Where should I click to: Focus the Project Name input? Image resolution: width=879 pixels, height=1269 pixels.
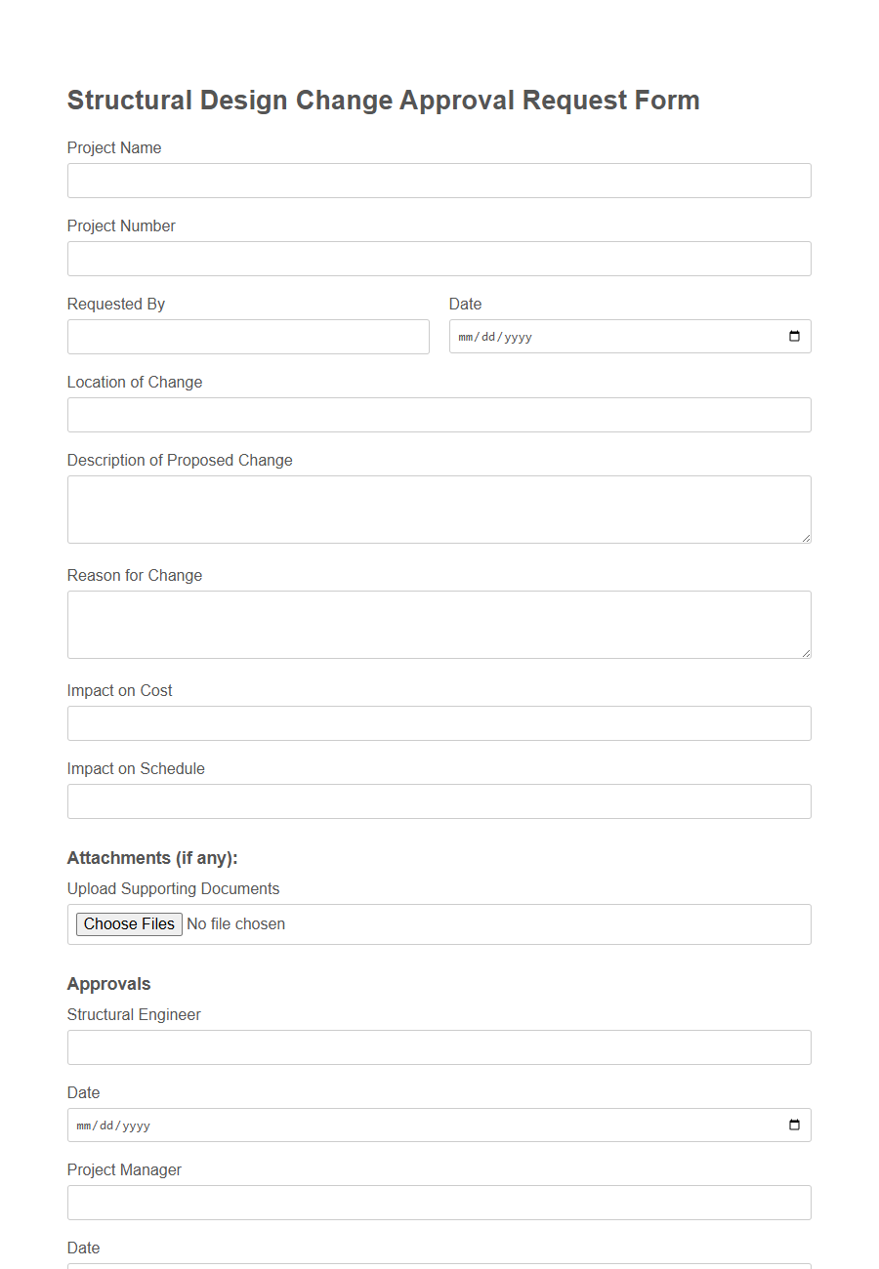438,181
